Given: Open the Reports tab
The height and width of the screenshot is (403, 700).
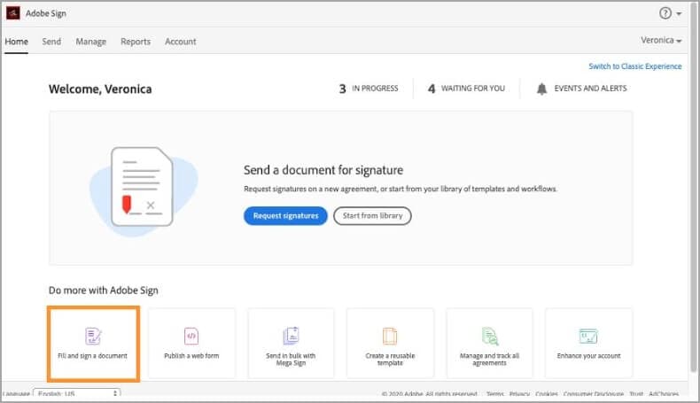Looking at the screenshot, I should (136, 42).
